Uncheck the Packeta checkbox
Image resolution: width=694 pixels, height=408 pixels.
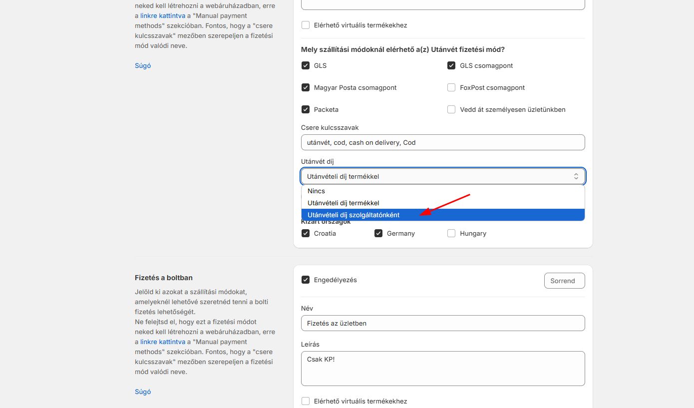pyautogui.click(x=306, y=110)
